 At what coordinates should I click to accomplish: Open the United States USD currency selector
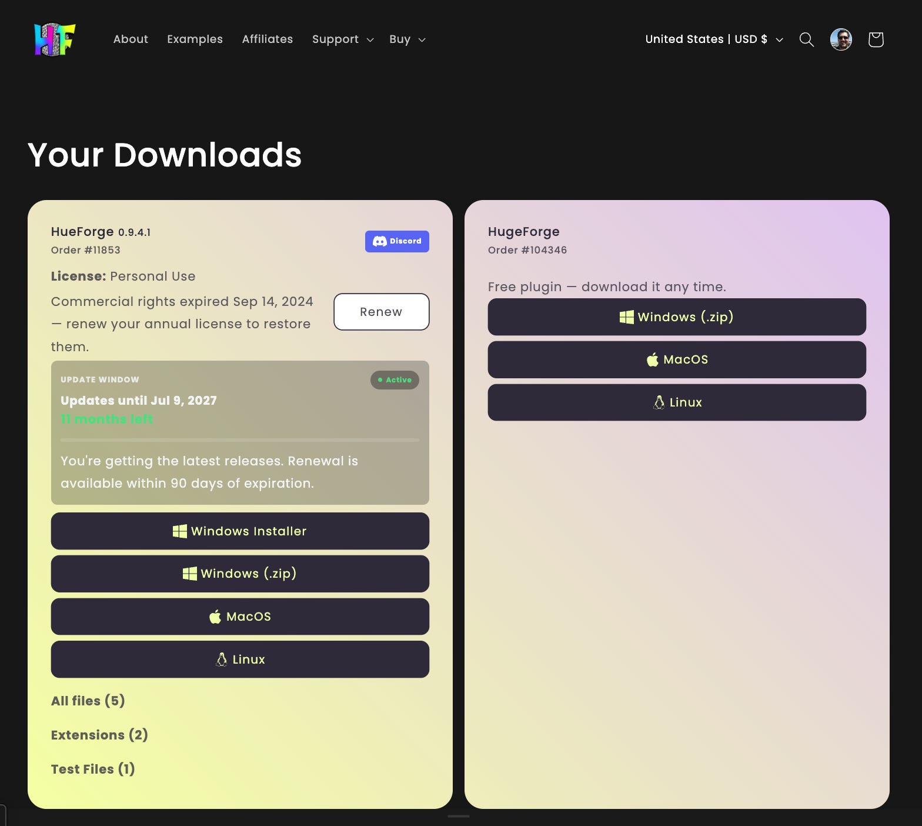point(714,39)
